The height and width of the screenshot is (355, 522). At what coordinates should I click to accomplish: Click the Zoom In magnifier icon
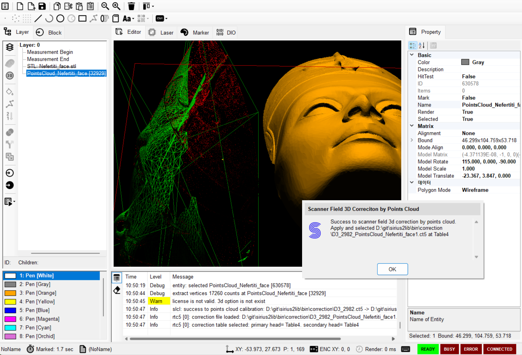tap(116, 6)
